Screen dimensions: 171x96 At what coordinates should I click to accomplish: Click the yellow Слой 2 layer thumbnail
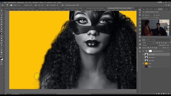point(146,63)
